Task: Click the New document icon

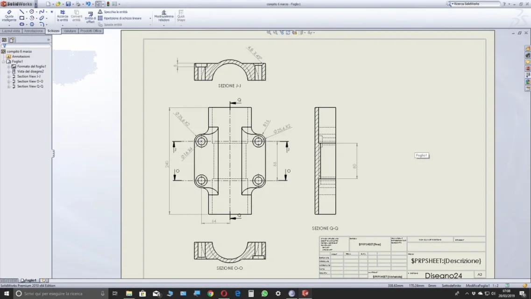Action: 48,4
